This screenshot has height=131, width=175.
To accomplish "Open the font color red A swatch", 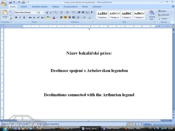I will pos(54,17).
